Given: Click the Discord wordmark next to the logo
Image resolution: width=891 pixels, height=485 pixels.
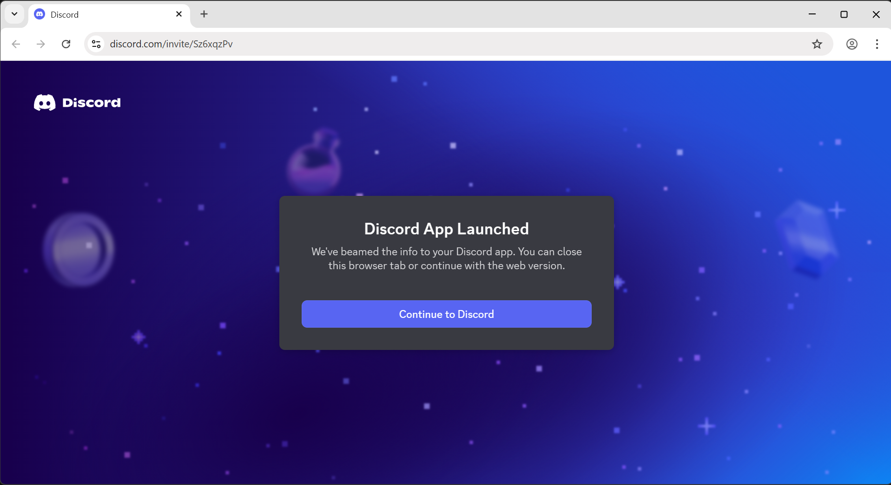Looking at the screenshot, I should pos(91,103).
